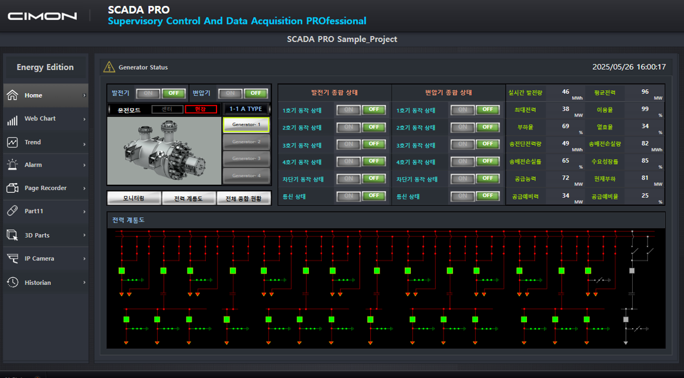This screenshot has height=378, width=684.
Task: Select the 3D Parts icon
Action: click(x=12, y=235)
